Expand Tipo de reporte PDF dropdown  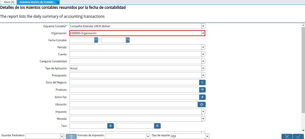207,137
